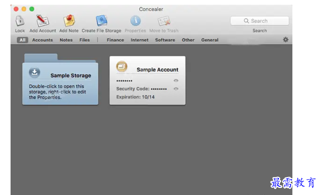
Task: Click the Sample Storage download icon
Action: tap(34, 72)
